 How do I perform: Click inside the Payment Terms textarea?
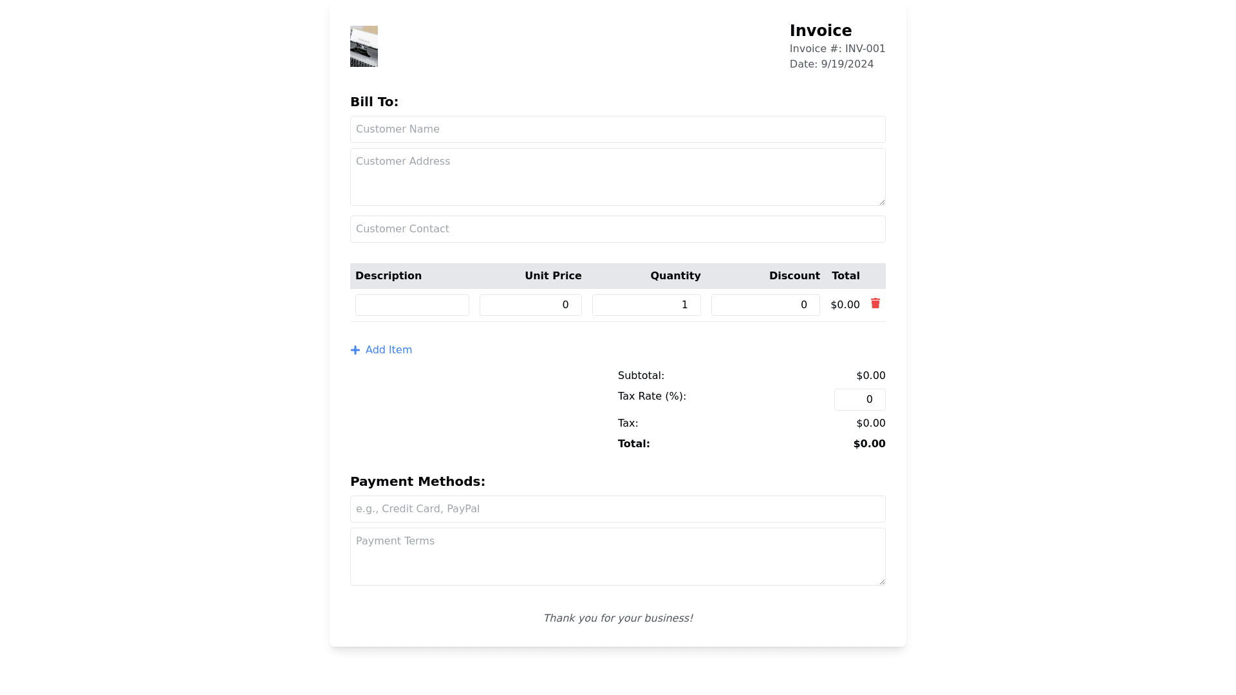tap(617, 557)
